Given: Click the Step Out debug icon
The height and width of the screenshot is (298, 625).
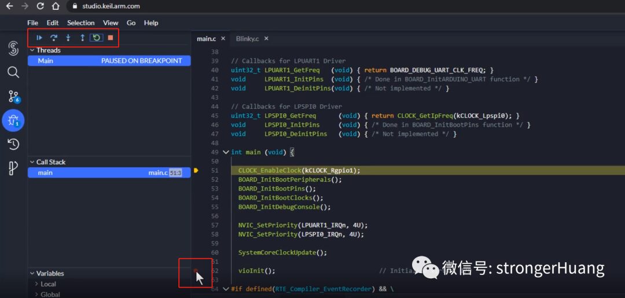Looking at the screenshot, I should 82,38.
